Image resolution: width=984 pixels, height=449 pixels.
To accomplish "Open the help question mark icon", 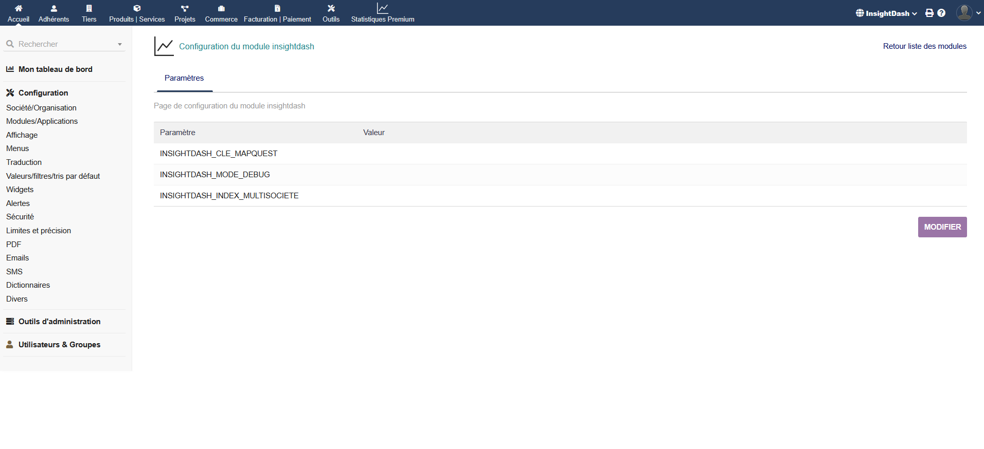I will (x=941, y=13).
